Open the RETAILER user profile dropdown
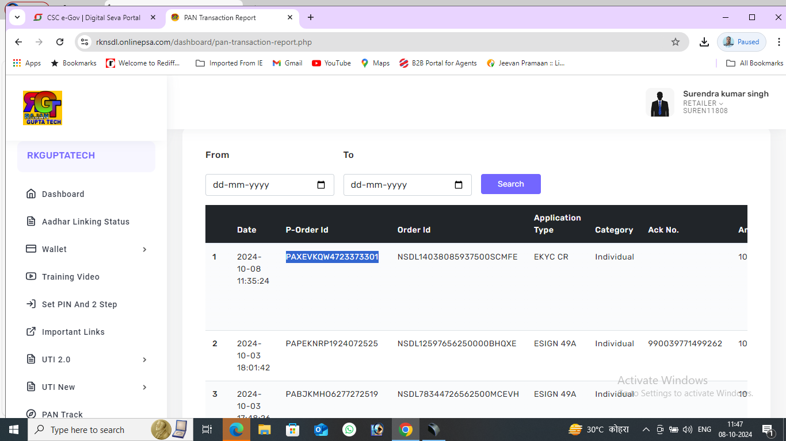Image resolution: width=786 pixels, height=441 pixels. (703, 103)
